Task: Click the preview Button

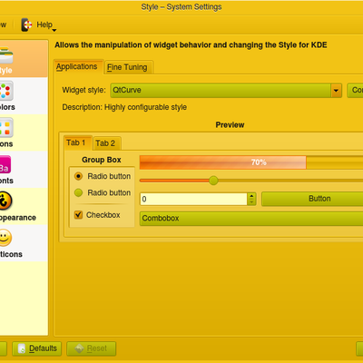Action: tap(312, 199)
